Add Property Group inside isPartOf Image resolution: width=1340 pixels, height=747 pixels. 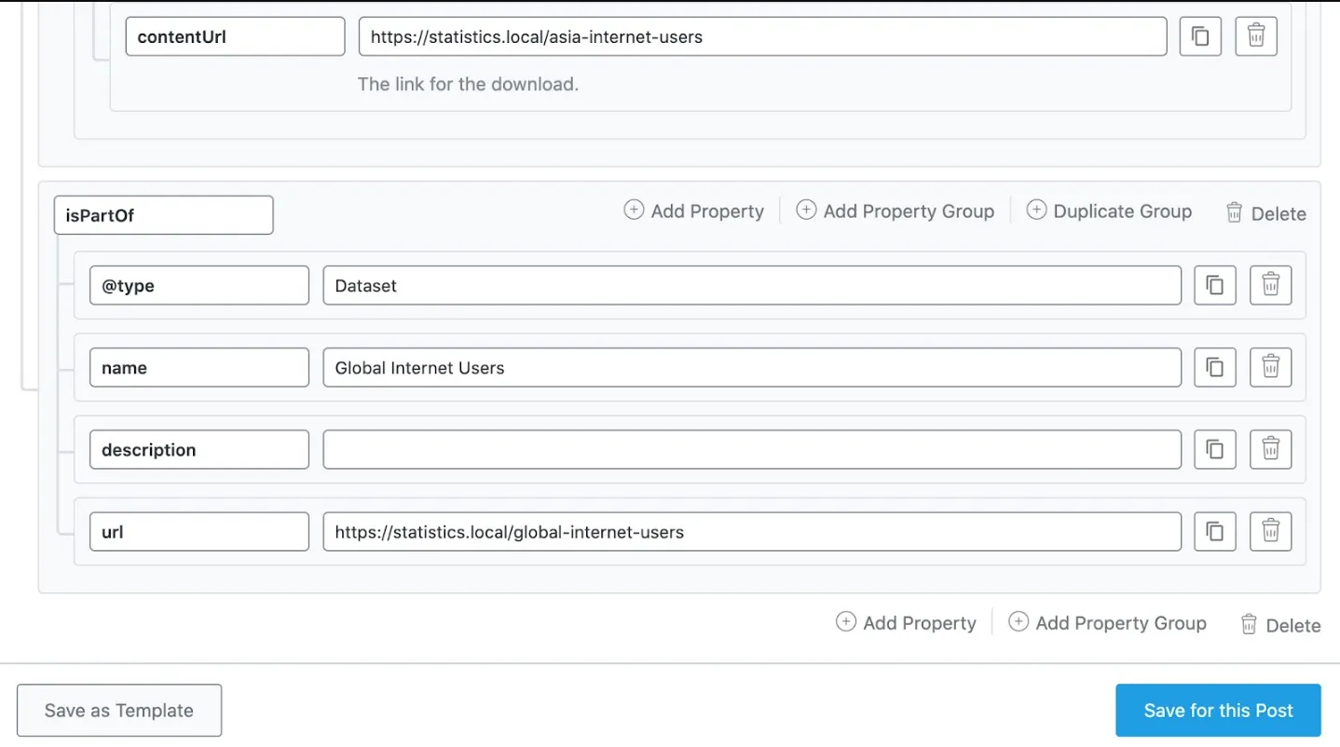coord(896,211)
